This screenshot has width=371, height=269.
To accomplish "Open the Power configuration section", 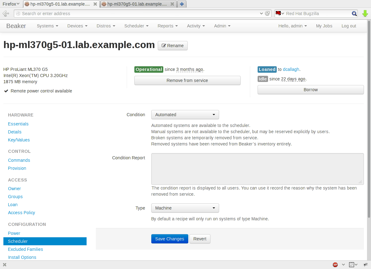I will (x=14, y=233).
